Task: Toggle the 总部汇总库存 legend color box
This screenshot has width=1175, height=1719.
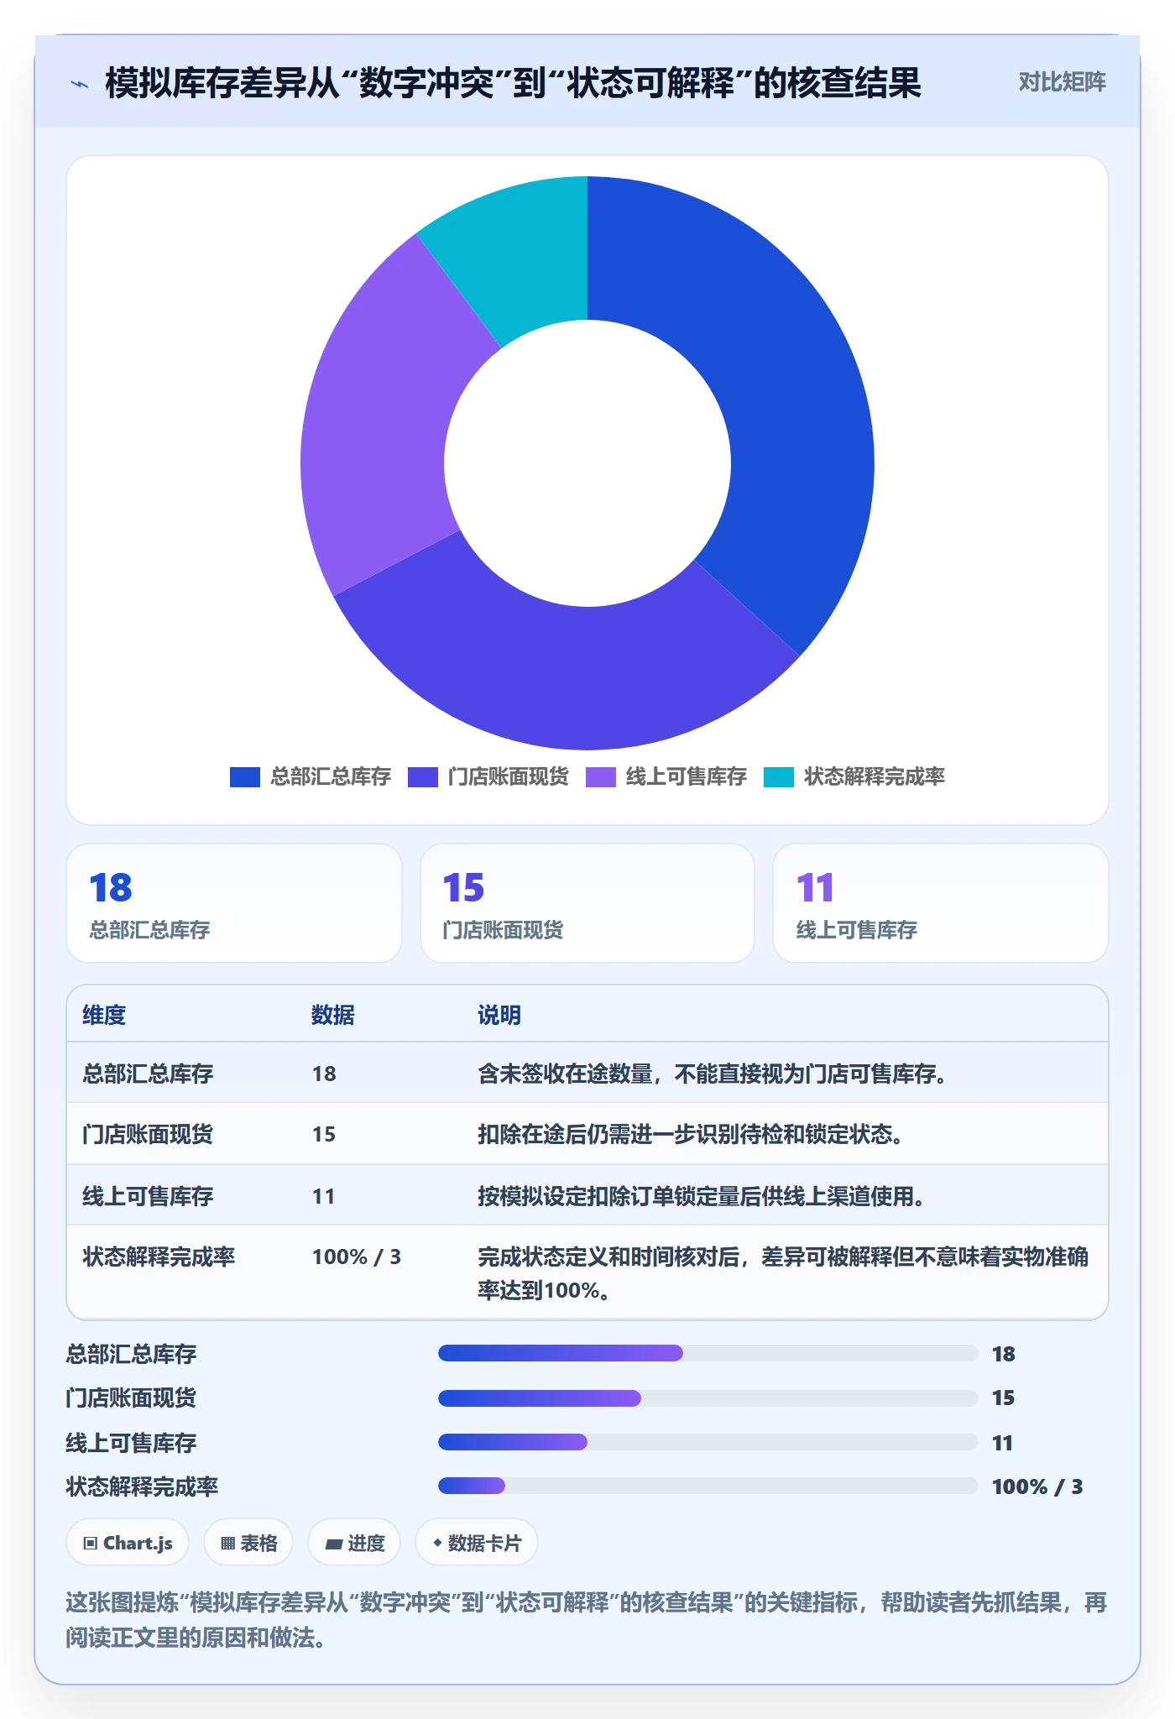Action: coord(244,777)
